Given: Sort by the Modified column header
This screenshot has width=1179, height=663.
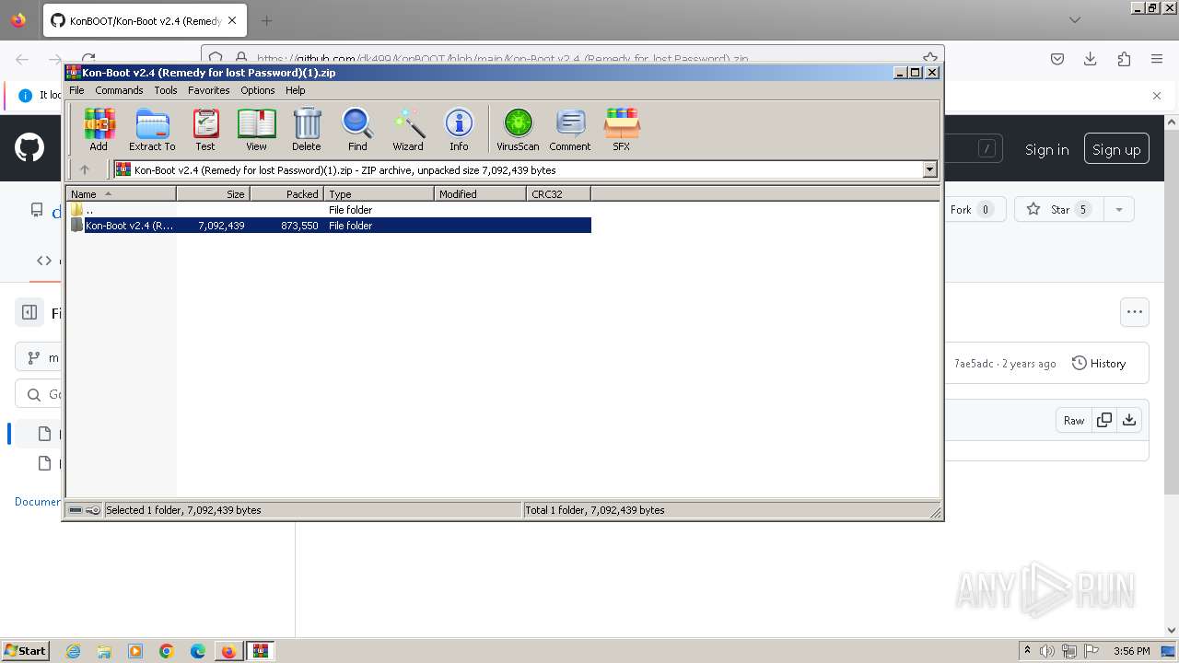Looking at the screenshot, I should pyautogui.click(x=480, y=193).
